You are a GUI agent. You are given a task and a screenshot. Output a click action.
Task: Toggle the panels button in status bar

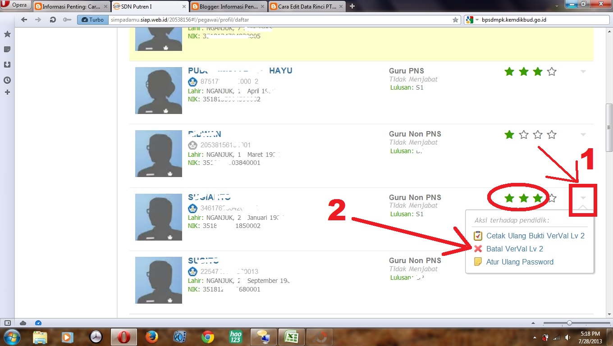pyautogui.click(x=7, y=323)
